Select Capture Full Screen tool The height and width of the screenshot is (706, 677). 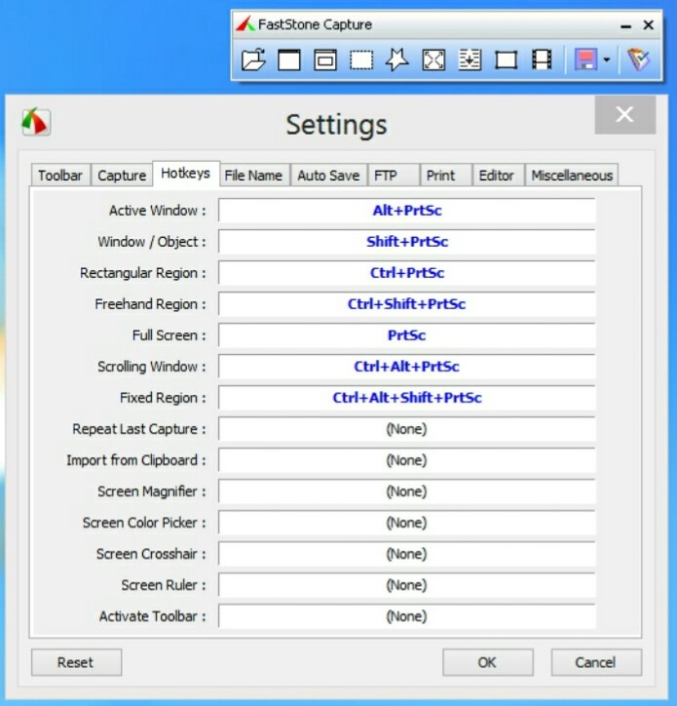coord(433,59)
